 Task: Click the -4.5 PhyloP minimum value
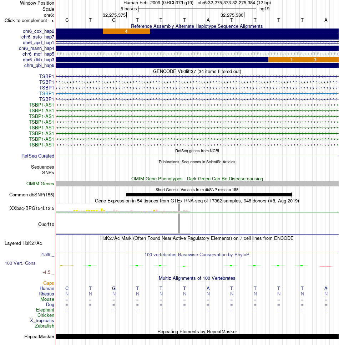tap(46, 272)
